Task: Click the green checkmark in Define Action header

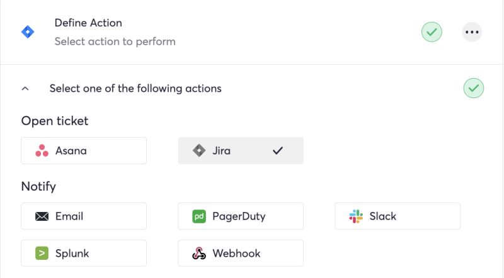Action: pos(432,31)
